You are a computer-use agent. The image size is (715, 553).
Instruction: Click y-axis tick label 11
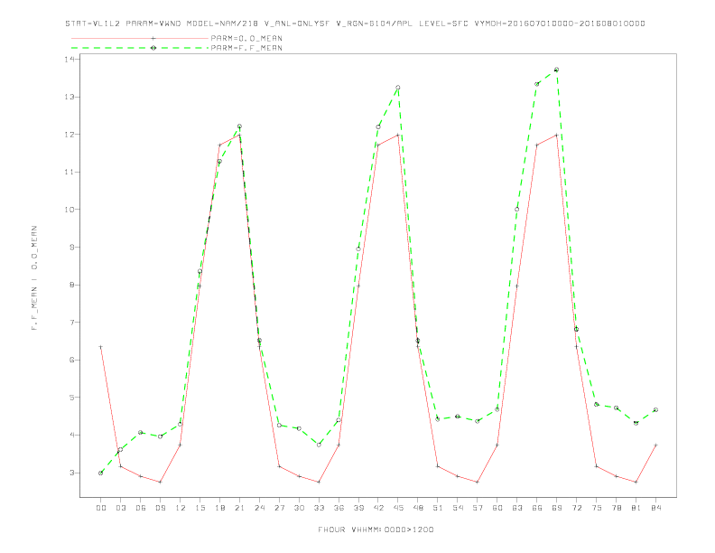[x=70, y=172]
